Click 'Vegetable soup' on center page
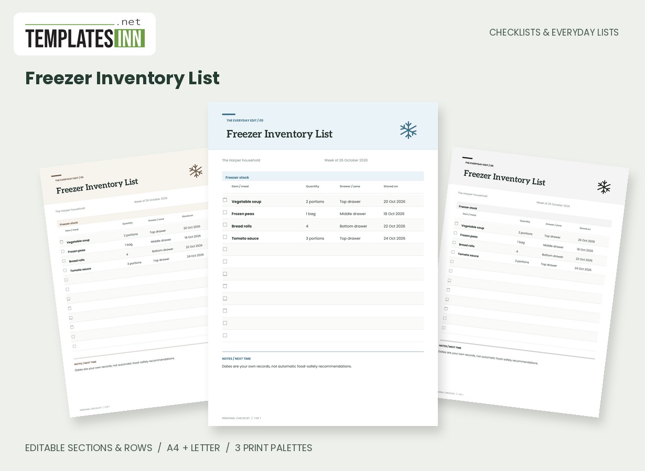This screenshot has width=645, height=471. 246,201
